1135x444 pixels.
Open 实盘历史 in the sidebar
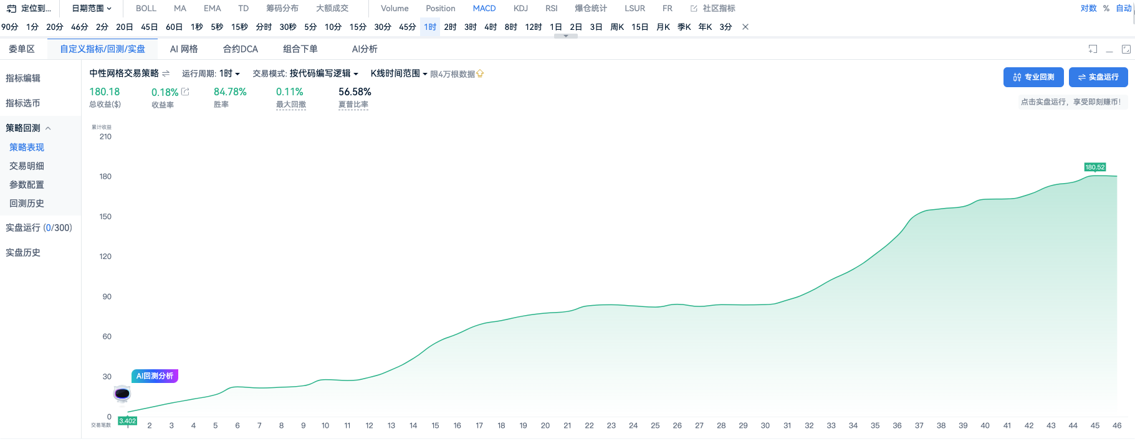[23, 253]
